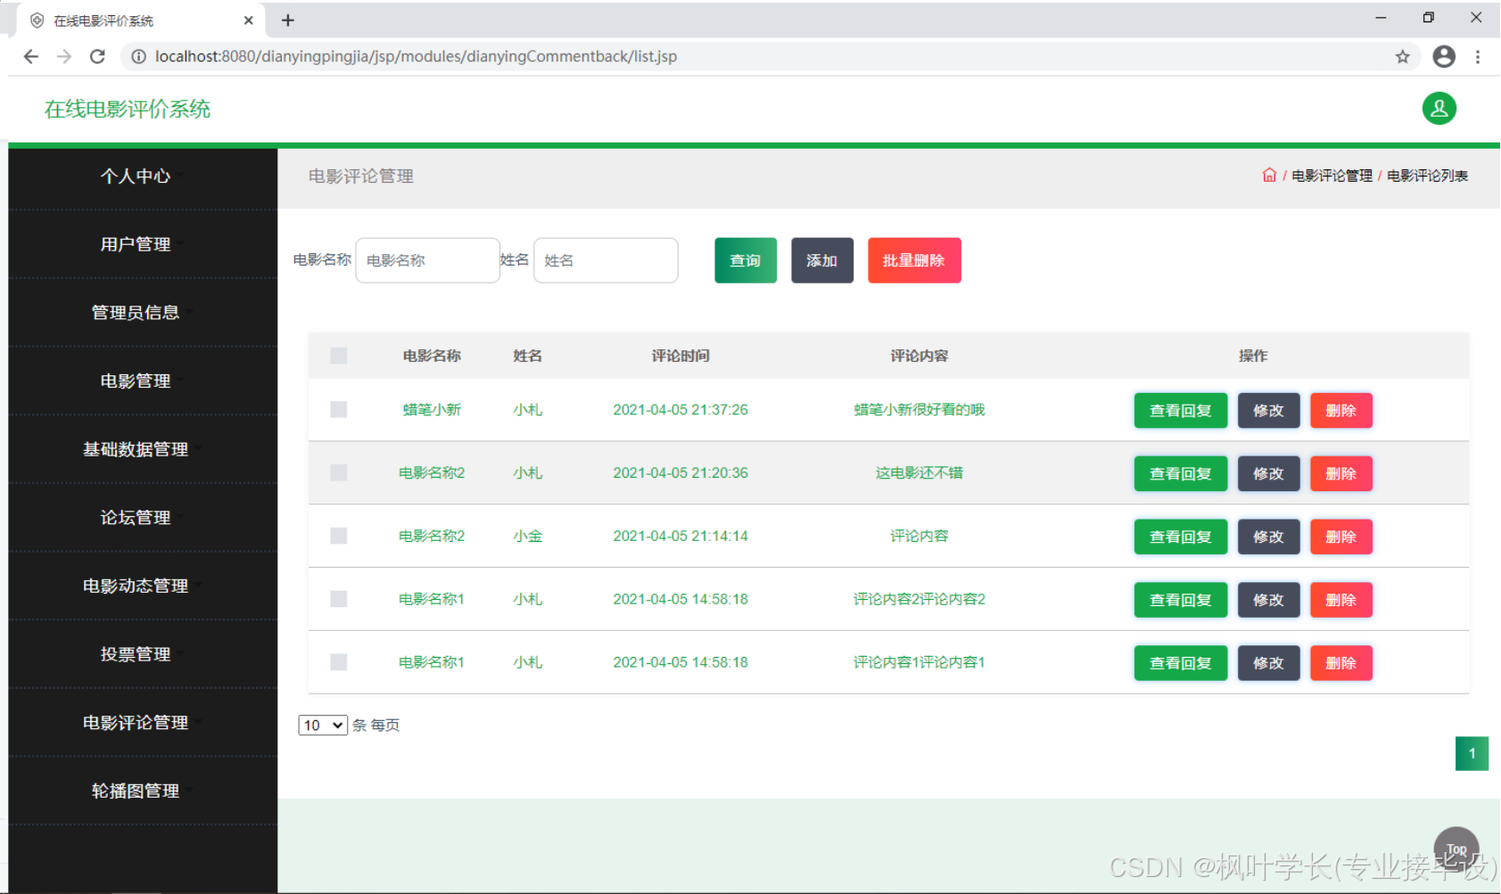This screenshot has width=1501, height=894.
Task: Click site info icon in address bar
Action: [x=138, y=56]
